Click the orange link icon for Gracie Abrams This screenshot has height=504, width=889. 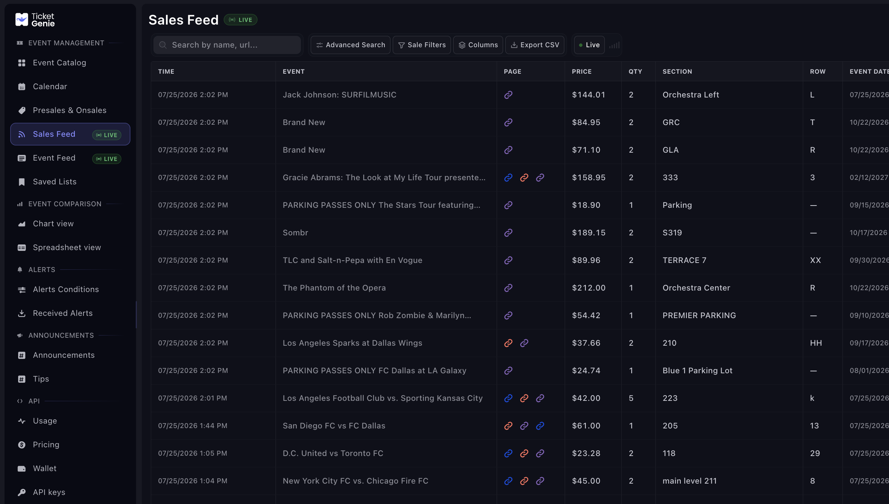(524, 178)
